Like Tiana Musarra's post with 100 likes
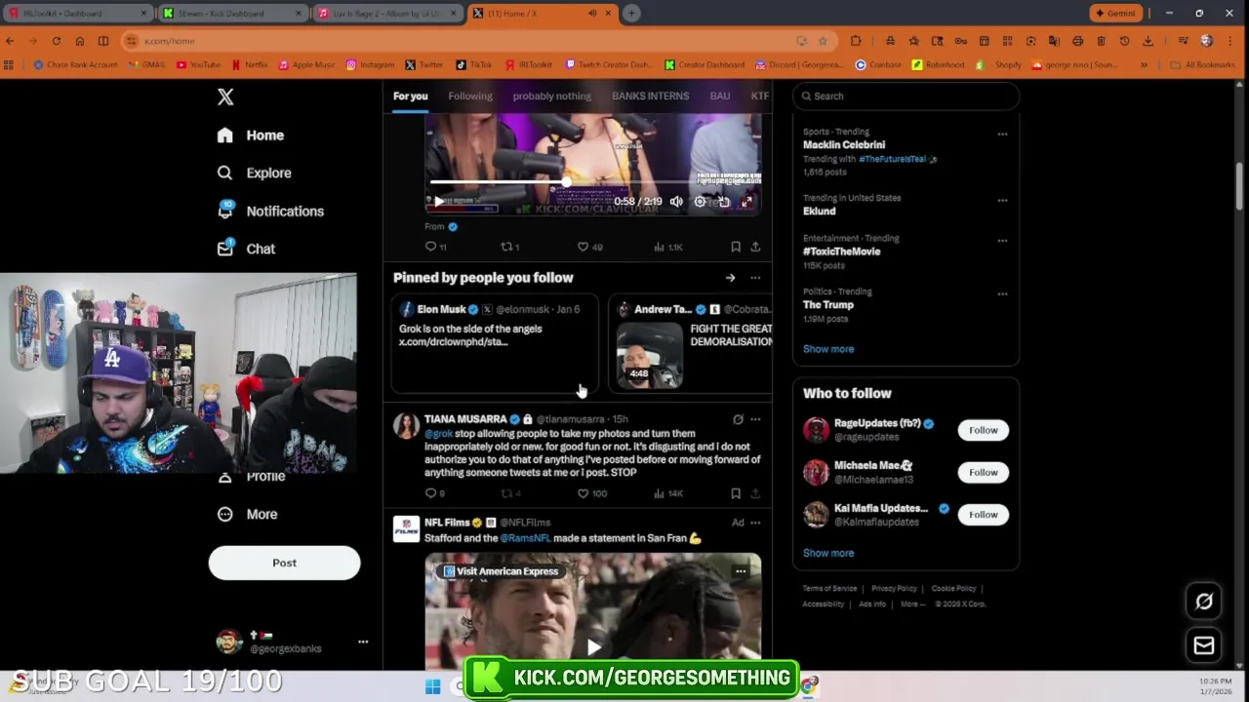Viewport: 1249px width, 702px height. [x=591, y=493]
